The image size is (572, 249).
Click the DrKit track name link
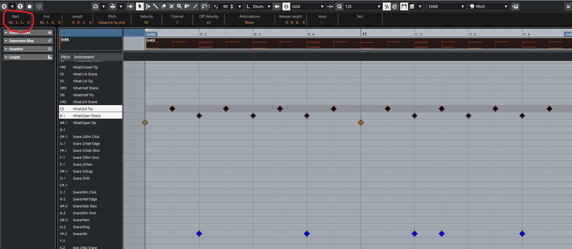[x=65, y=39]
